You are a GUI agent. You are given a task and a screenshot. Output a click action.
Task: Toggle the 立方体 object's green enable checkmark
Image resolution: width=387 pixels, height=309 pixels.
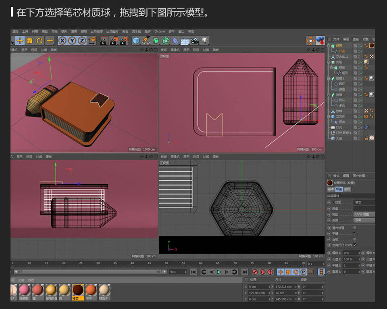click(x=361, y=117)
